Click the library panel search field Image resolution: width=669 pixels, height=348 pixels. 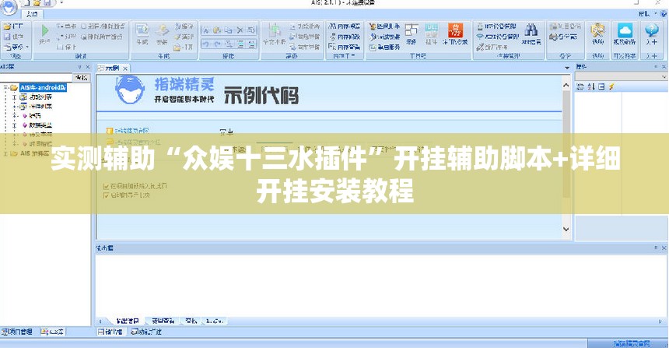[37, 77]
